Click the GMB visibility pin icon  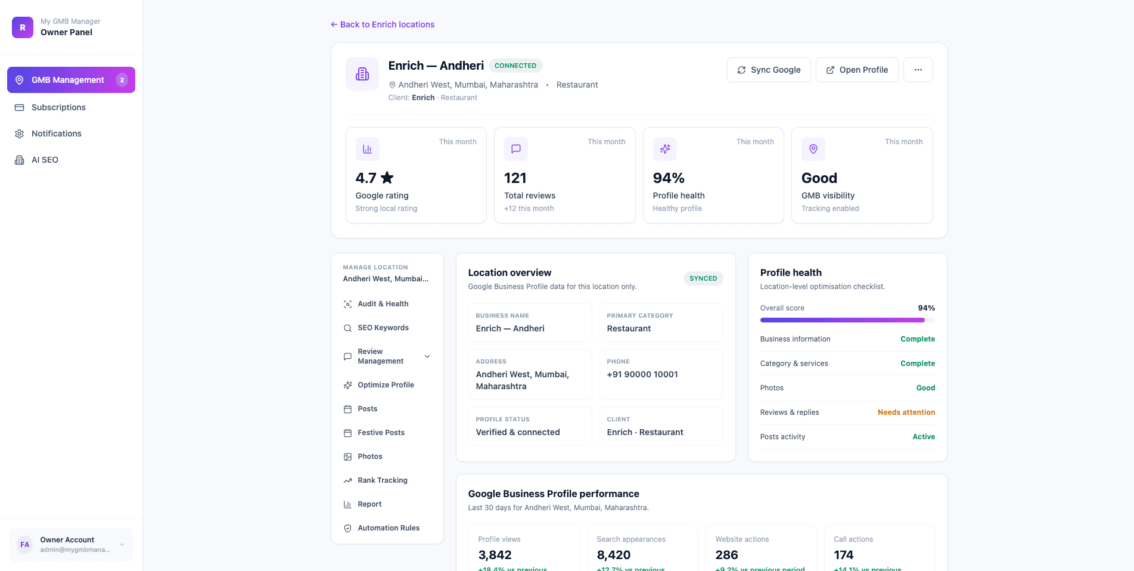[813, 149]
